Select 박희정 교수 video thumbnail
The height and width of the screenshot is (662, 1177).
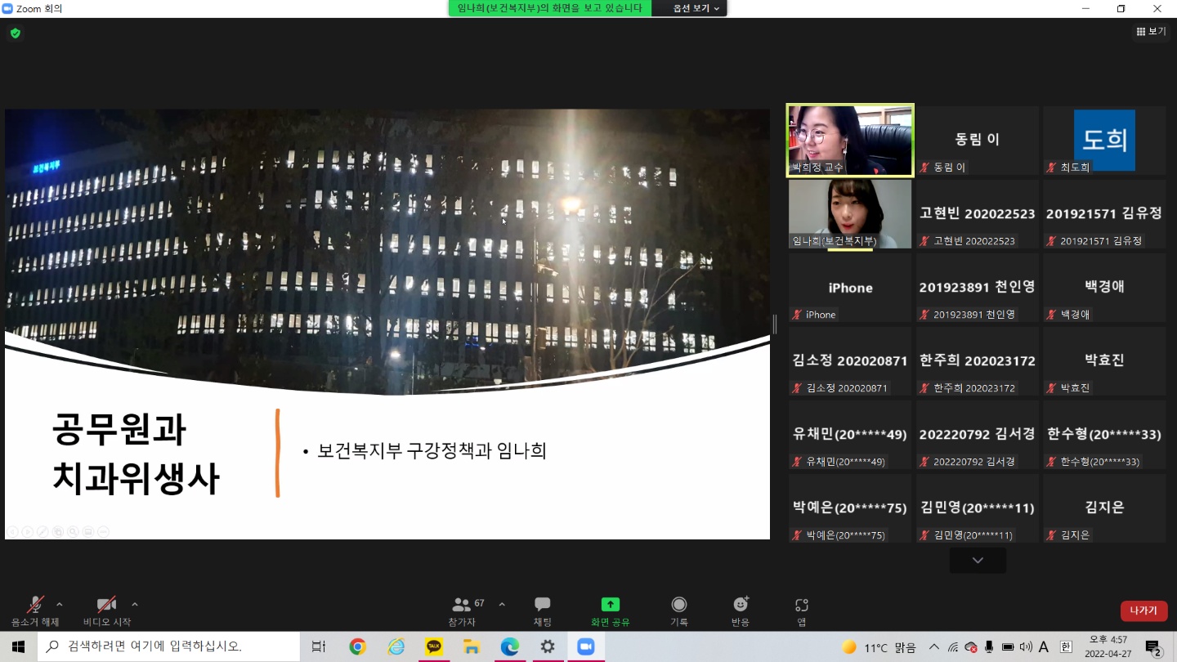pos(850,140)
